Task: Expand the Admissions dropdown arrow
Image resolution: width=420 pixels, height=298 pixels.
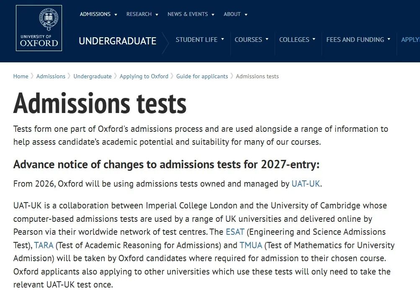Action: [x=116, y=15]
